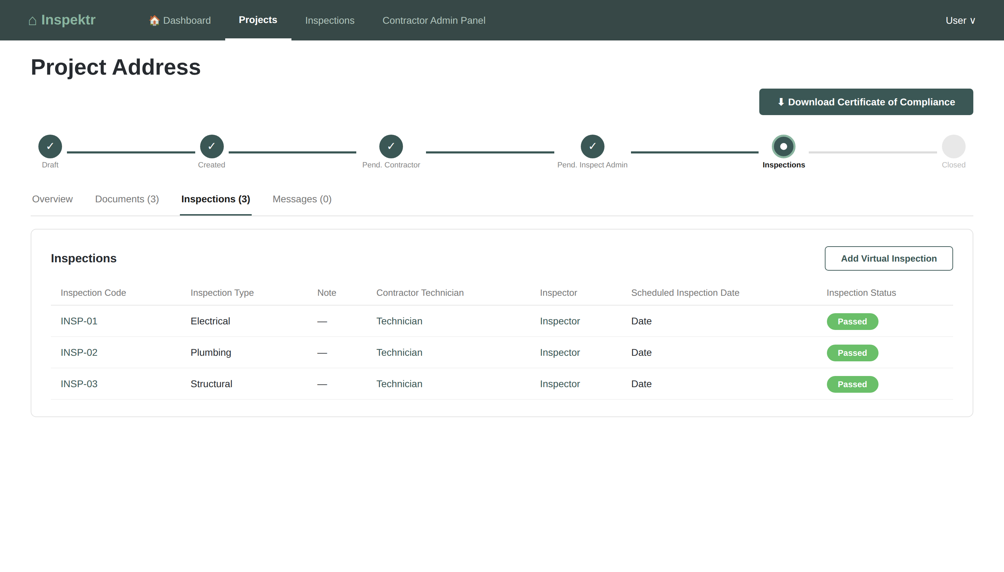The width and height of the screenshot is (1004, 572).
Task: Open the INSP-01 inspection code link
Action: (x=79, y=321)
